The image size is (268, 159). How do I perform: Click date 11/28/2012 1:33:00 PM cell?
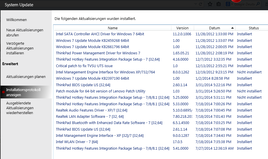tap(214, 34)
